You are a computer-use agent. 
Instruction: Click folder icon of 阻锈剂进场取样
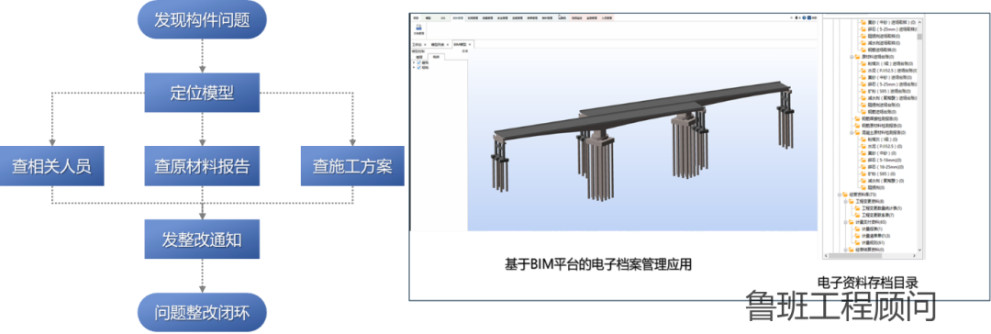pyautogui.click(x=863, y=36)
